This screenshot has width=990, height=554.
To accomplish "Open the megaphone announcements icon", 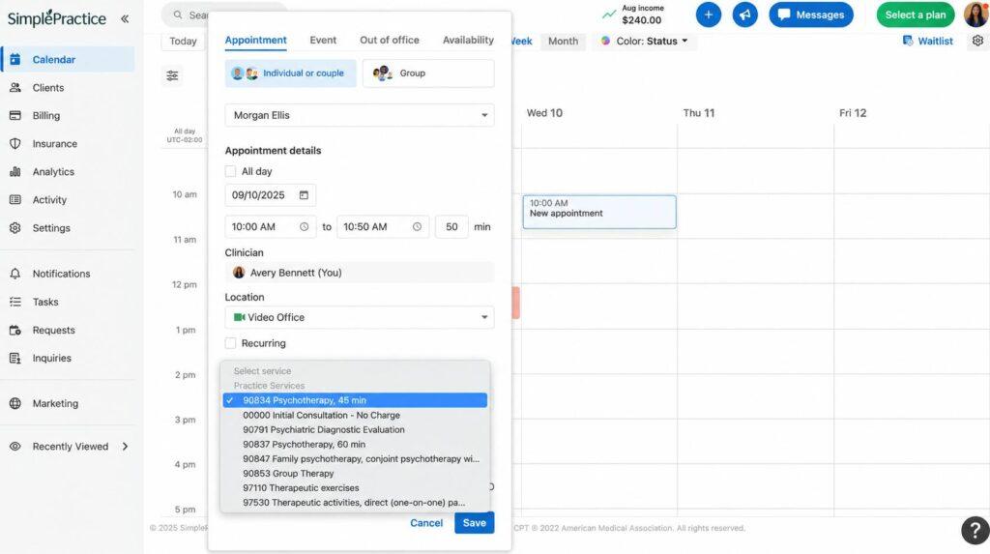I will point(745,15).
